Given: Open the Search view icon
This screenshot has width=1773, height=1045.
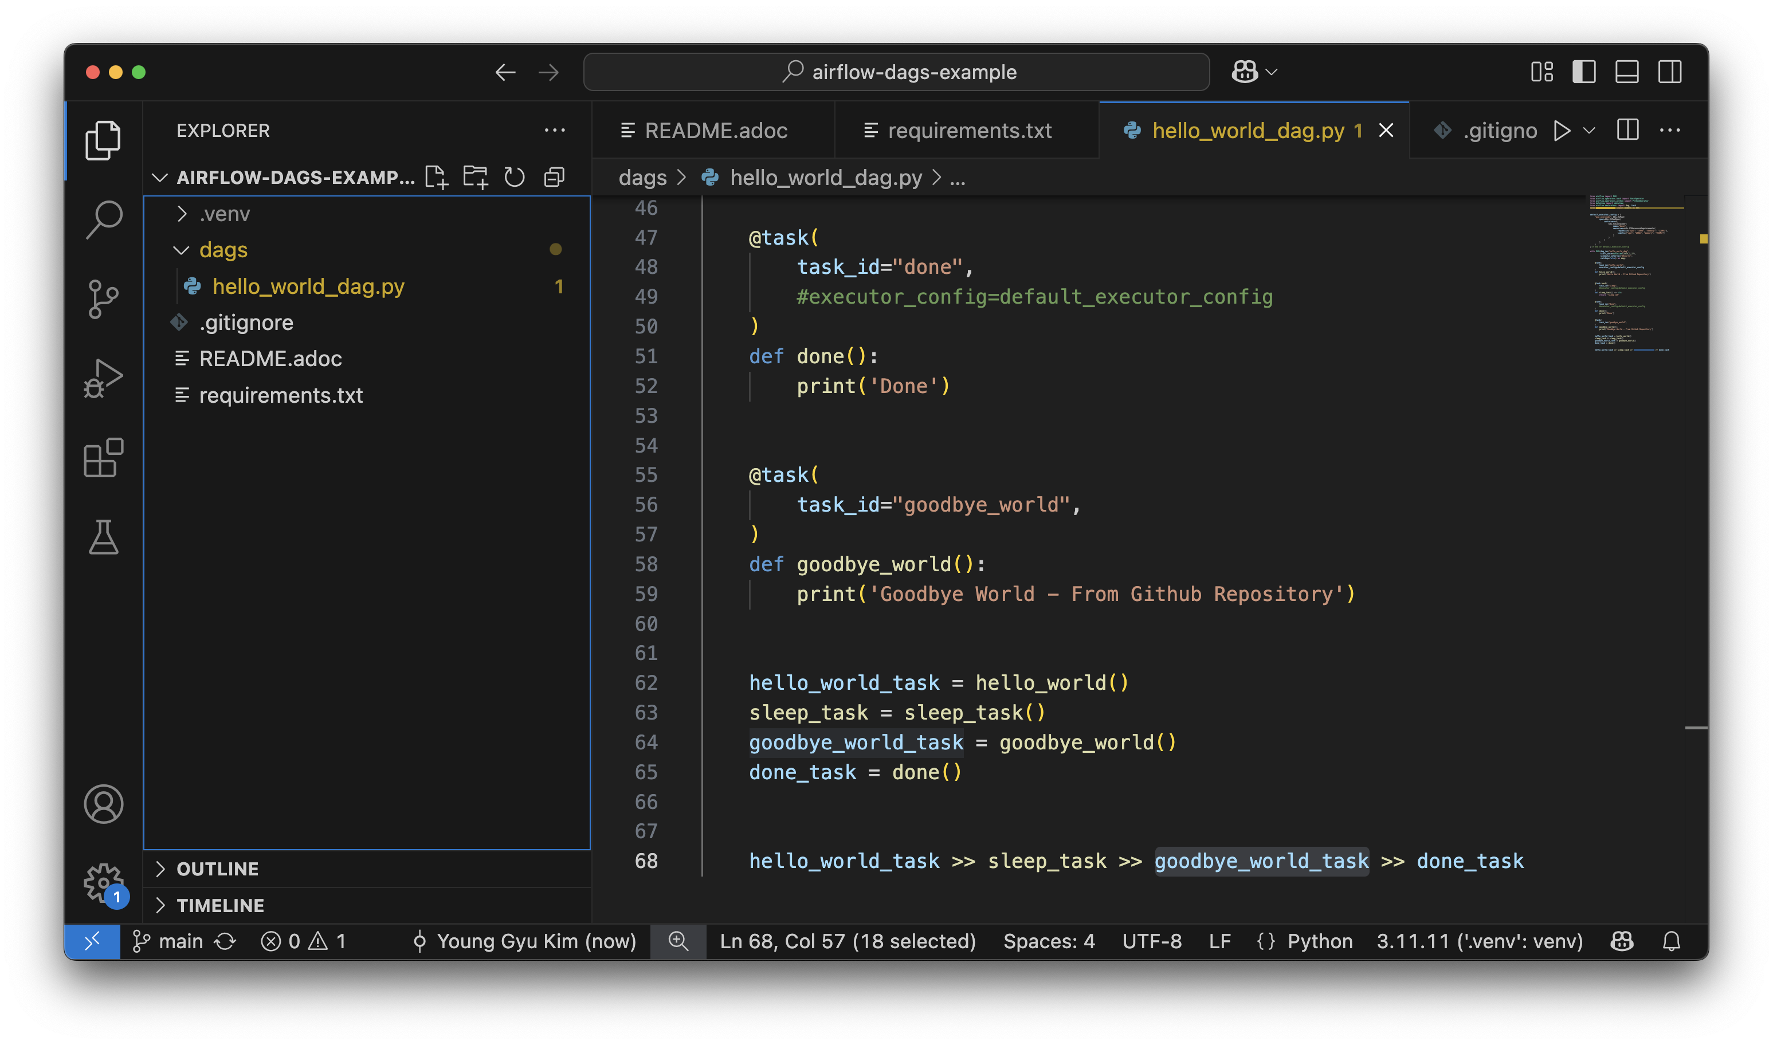Looking at the screenshot, I should pos(104,219).
